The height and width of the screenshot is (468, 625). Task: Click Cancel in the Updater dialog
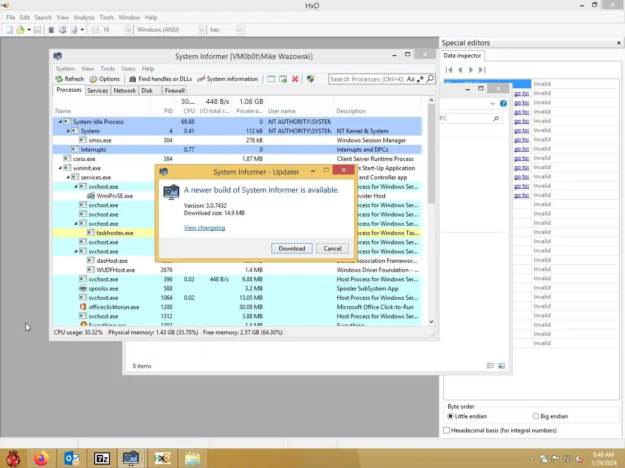[333, 249]
